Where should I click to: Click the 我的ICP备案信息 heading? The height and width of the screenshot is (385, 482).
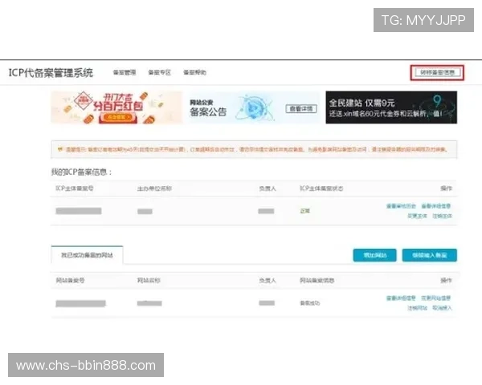point(81,172)
